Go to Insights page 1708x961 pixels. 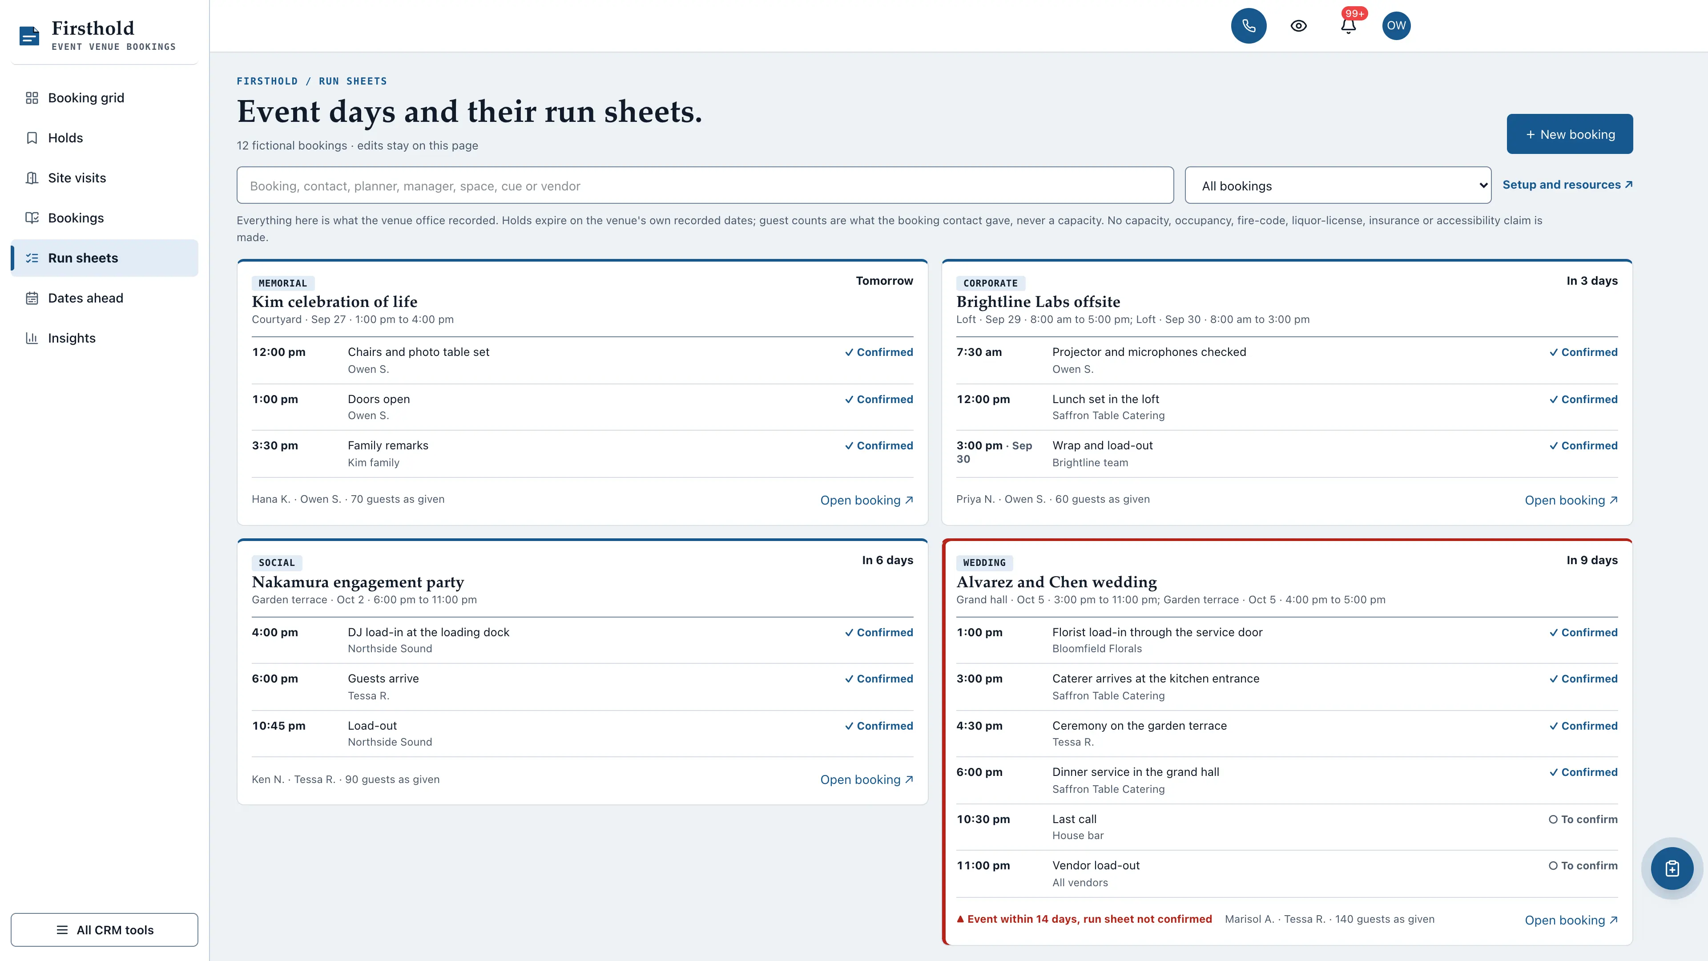(x=72, y=338)
